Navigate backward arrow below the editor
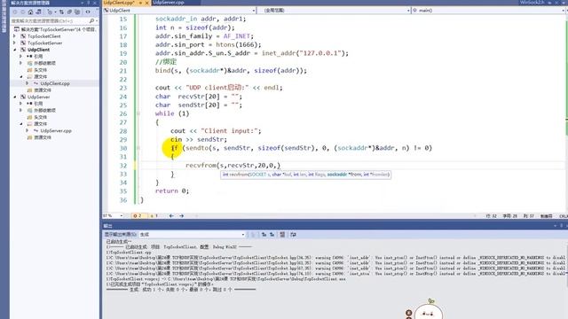This screenshot has width=568, height=319. 171,215
